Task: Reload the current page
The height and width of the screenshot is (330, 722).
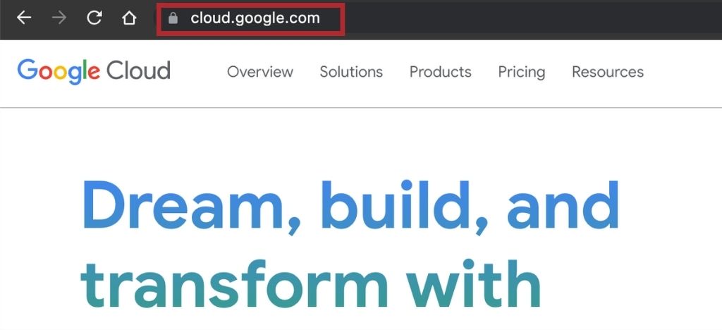Action: (94, 18)
